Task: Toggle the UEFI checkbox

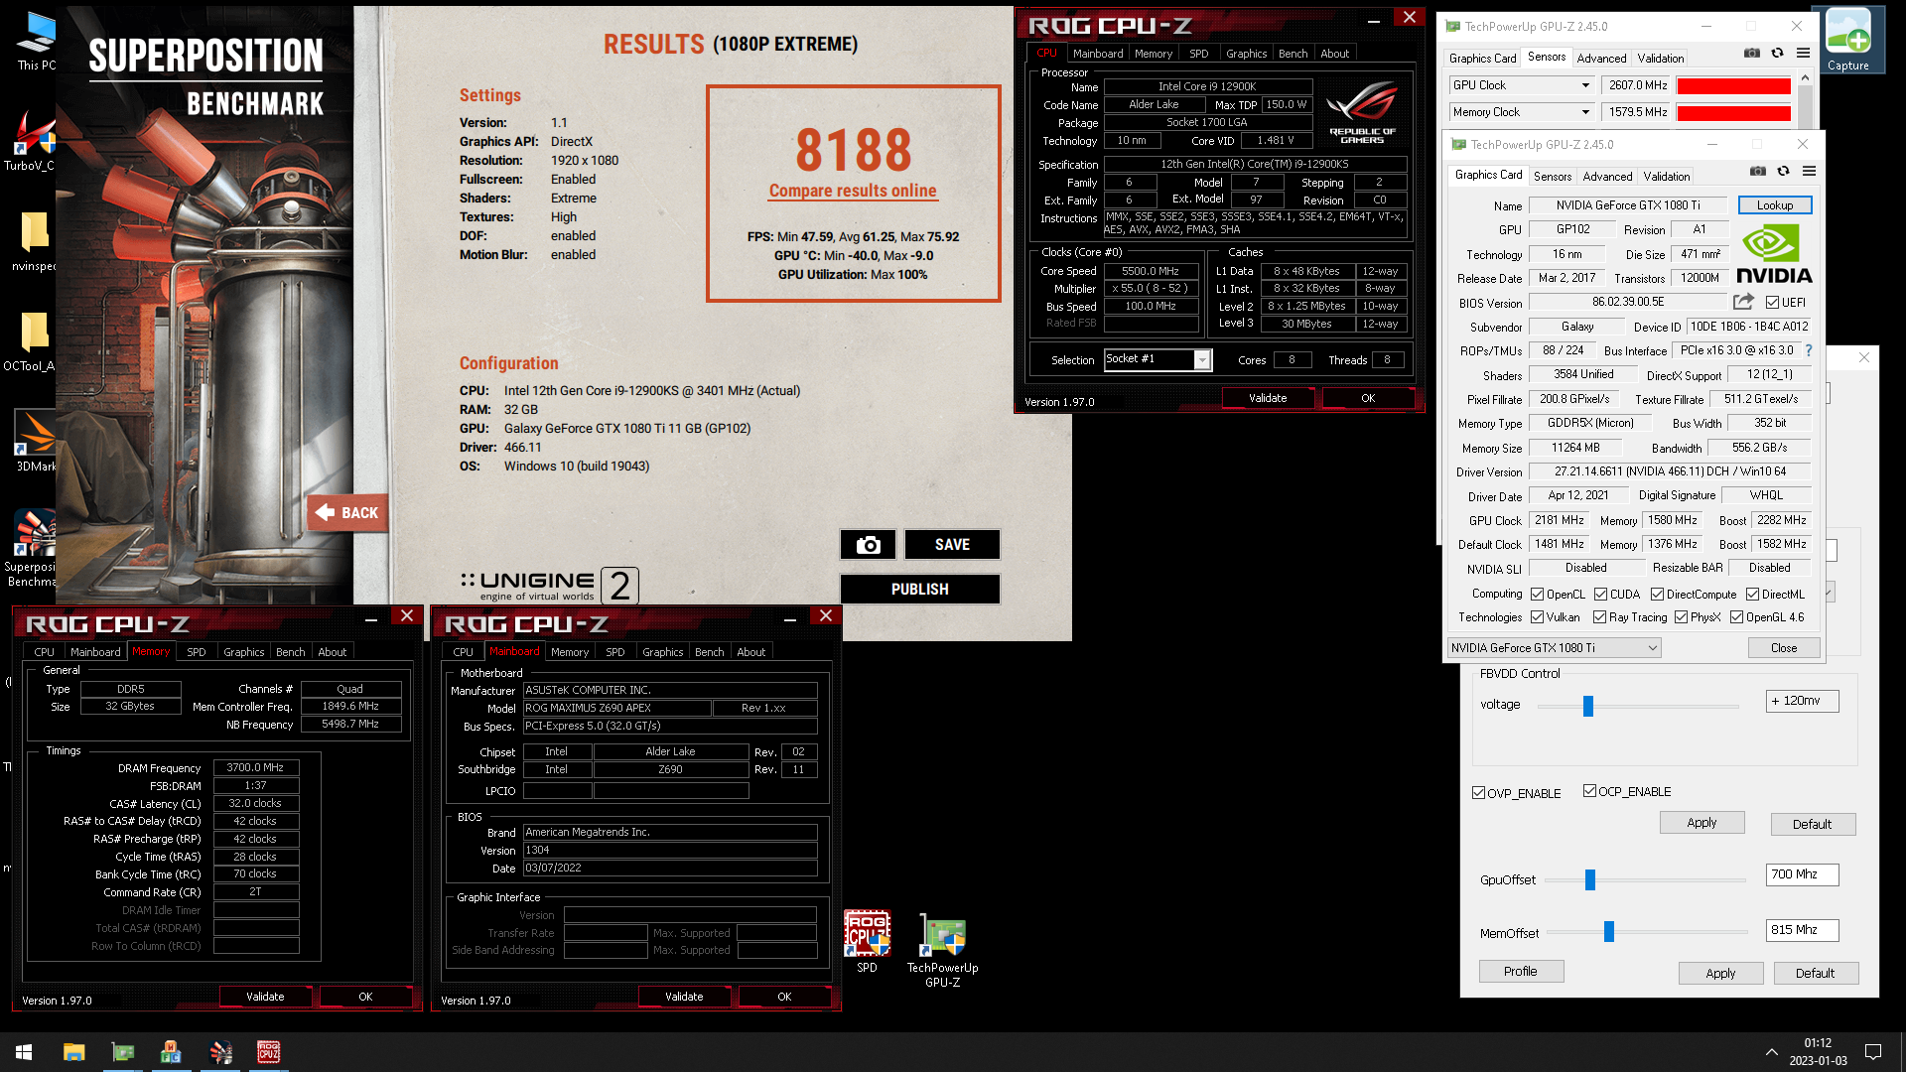Action: point(1773,303)
